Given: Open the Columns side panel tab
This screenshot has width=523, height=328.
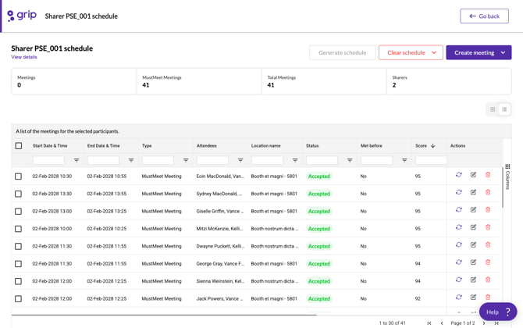Looking at the screenshot, I should tap(507, 176).
